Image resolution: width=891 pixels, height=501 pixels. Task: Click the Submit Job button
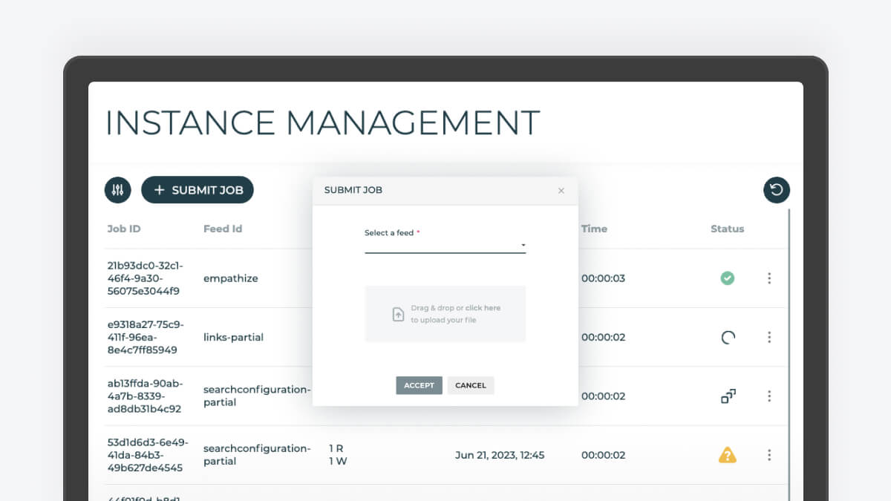[198, 190]
